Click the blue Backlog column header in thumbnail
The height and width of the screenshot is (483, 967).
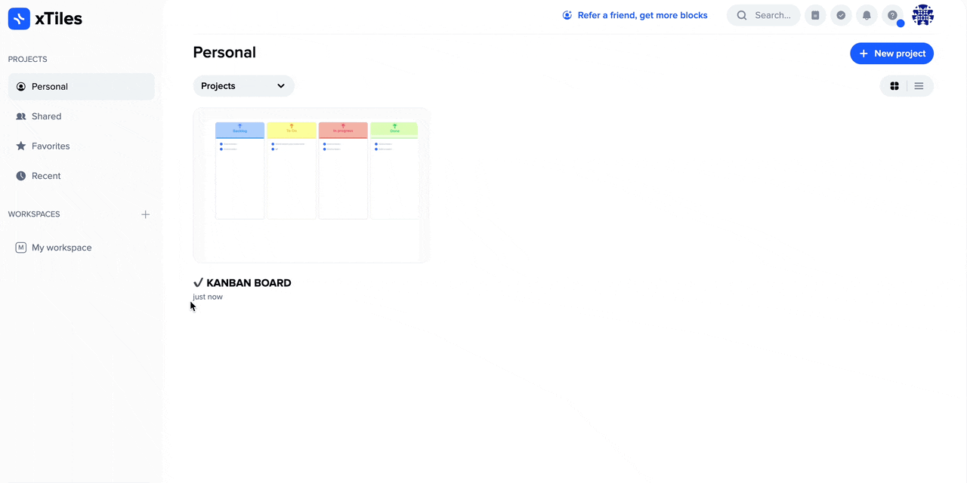click(239, 130)
